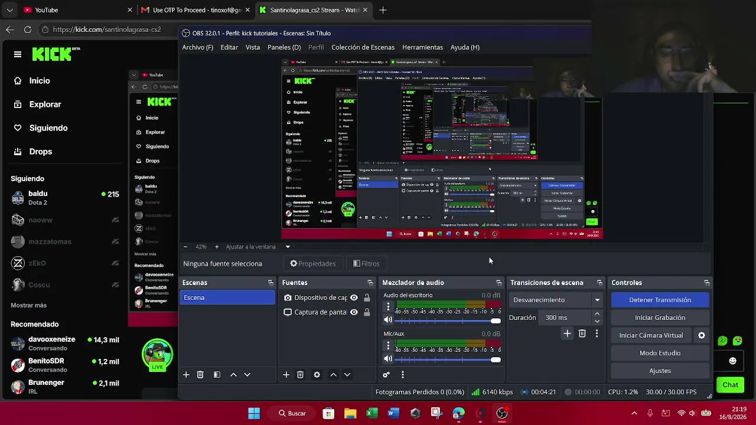The image size is (756, 425).
Task: Open the Windows Start menu
Action: [254, 413]
